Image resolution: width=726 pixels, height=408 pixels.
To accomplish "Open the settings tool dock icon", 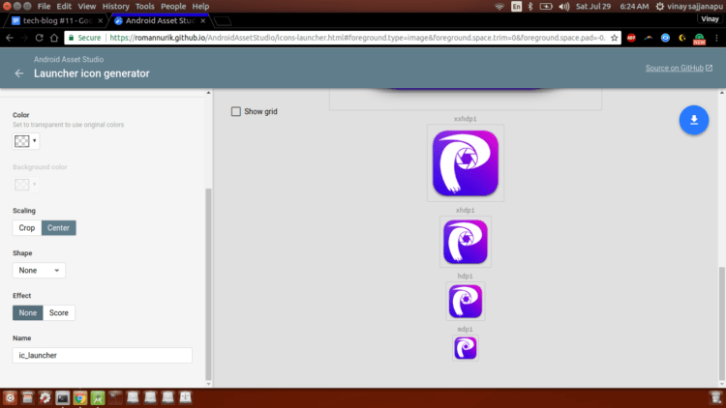I will click(x=45, y=397).
